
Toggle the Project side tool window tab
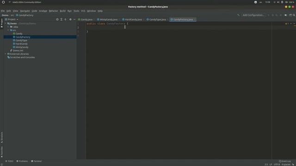point(2,23)
